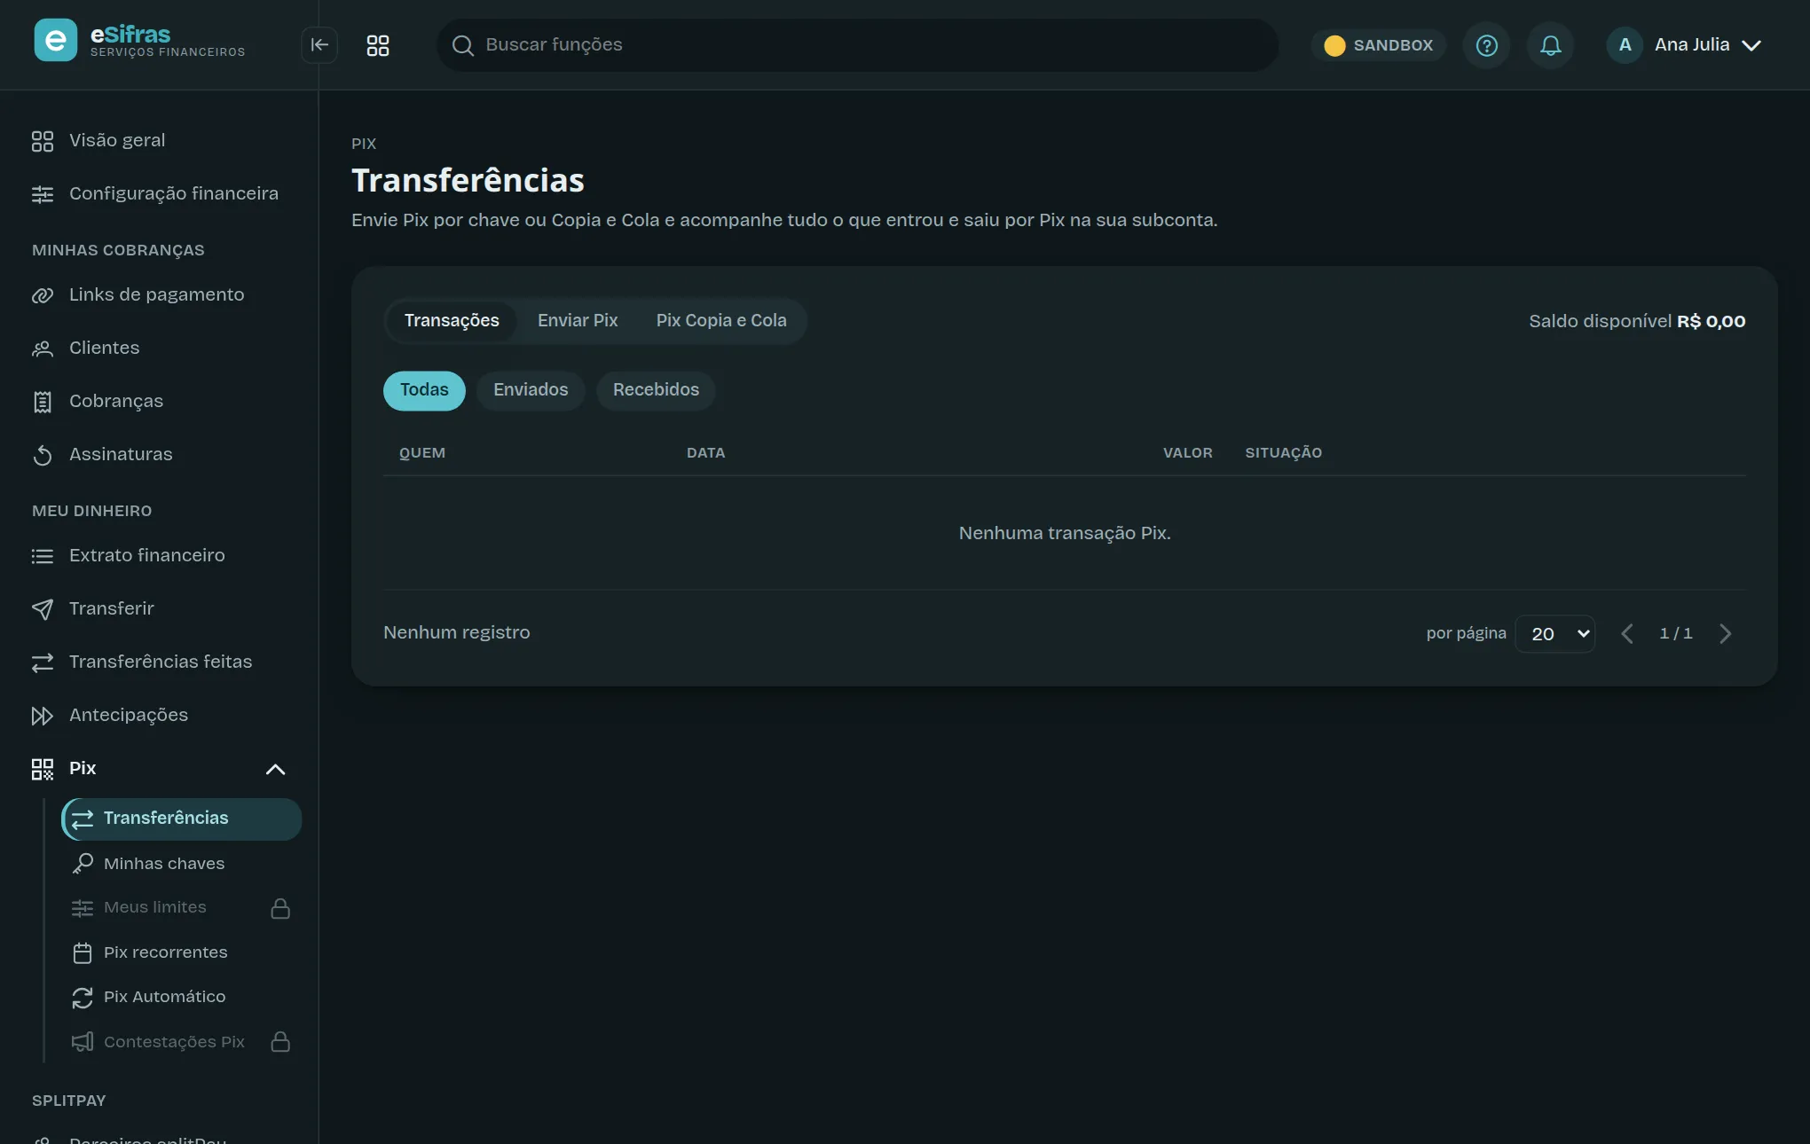Switch to the Pix Copia e Cola tab
The width and height of the screenshot is (1810, 1144).
721,320
